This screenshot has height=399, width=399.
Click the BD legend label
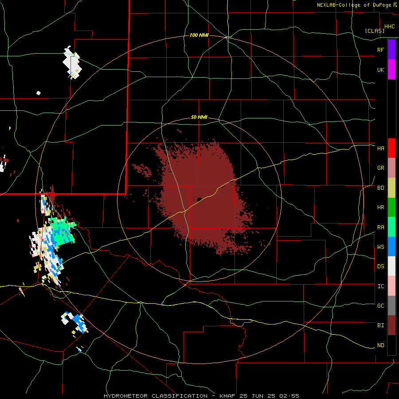(381, 188)
